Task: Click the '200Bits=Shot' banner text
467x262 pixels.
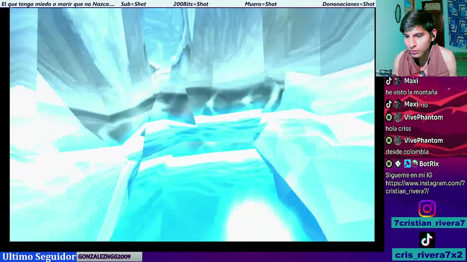Action: 191,4
